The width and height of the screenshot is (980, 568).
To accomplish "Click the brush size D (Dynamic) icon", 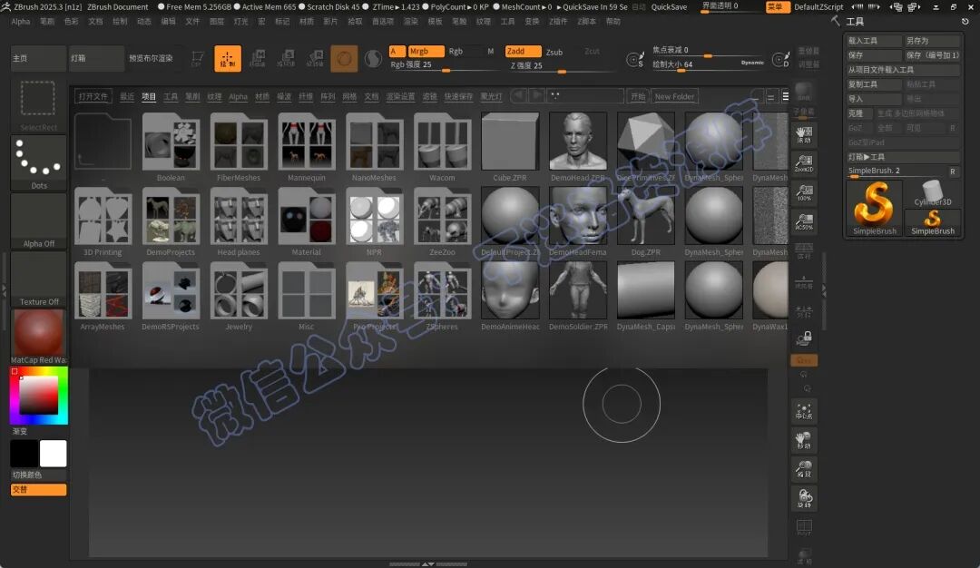I will click(780, 59).
